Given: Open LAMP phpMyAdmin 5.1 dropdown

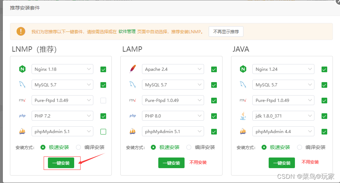Looking at the screenshot, I should tap(173, 132).
